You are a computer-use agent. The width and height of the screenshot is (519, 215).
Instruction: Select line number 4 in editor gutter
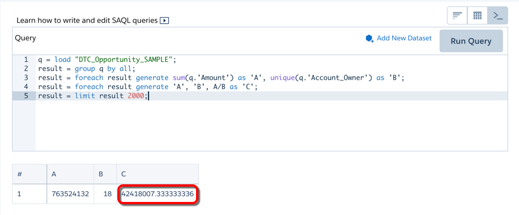[26, 87]
